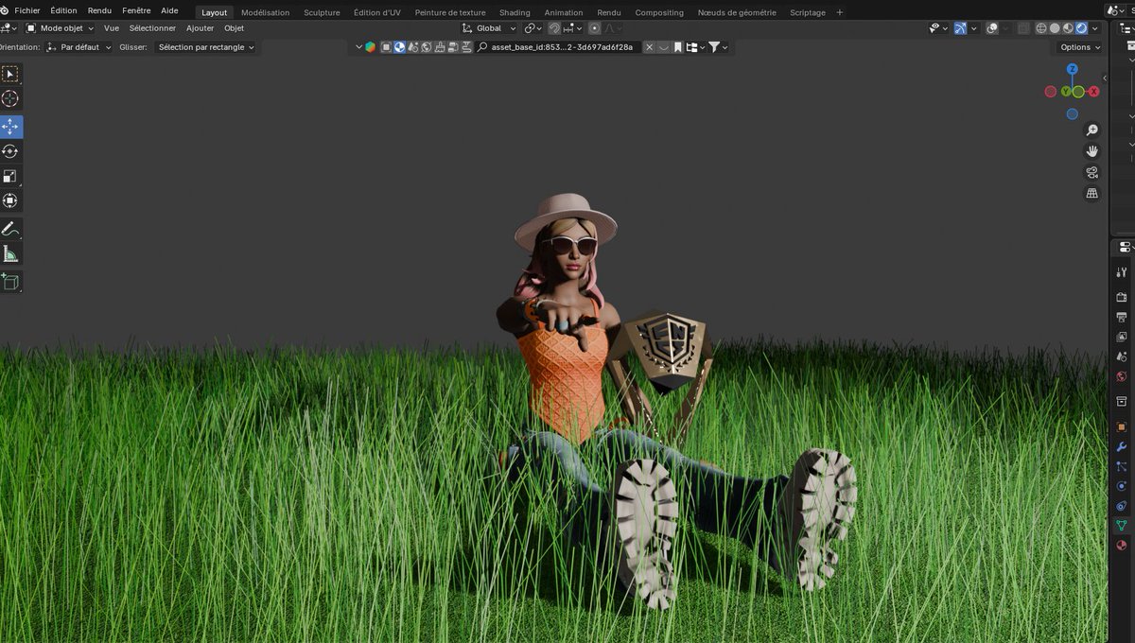This screenshot has width=1135, height=643.
Task: Open the Édition menu
Action: pyautogui.click(x=63, y=10)
